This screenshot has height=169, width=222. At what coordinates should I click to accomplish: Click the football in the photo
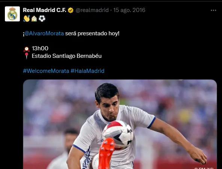pos(118,134)
